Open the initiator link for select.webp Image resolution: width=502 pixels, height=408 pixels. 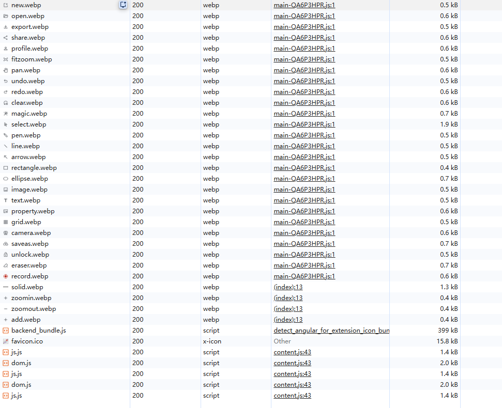click(304, 124)
